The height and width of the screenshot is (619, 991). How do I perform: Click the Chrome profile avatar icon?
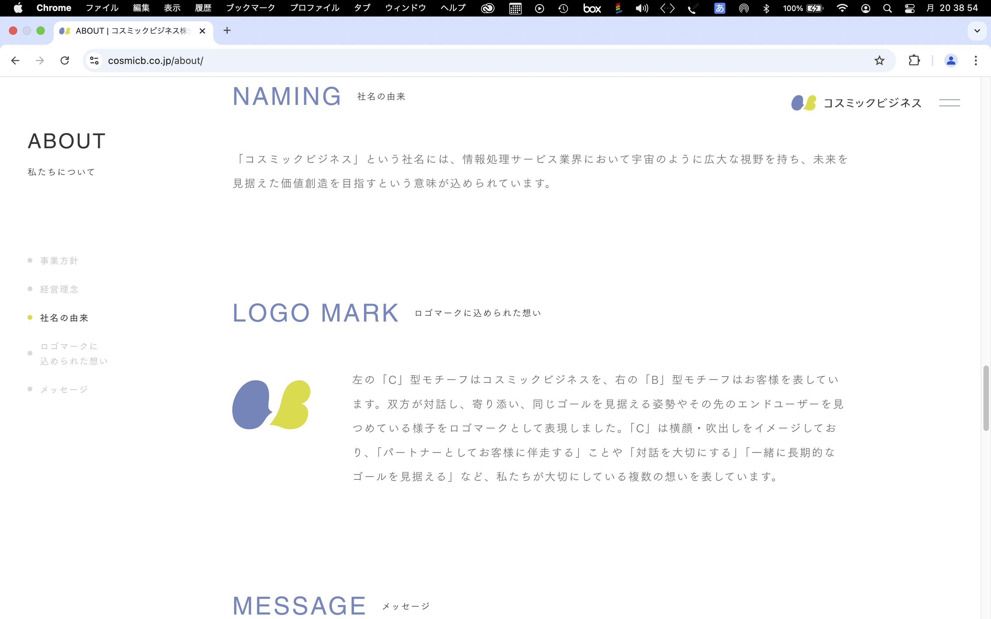coord(950,61)
